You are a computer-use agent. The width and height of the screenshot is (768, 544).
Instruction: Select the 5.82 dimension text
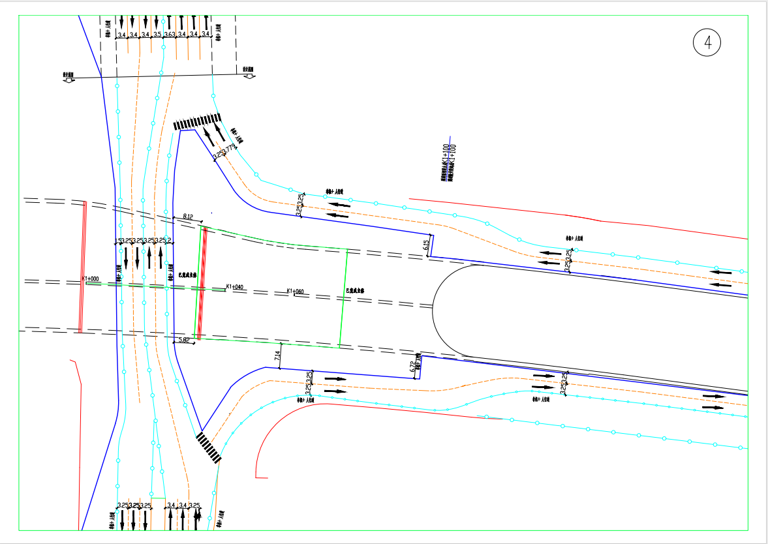(184, 340)
